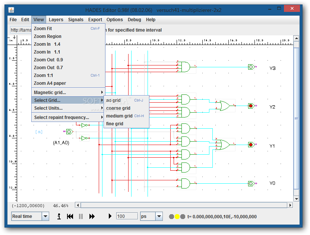Select the OR gate feeding Y1
The height and width of the screenshot is (235, 310).
(225, 145)
